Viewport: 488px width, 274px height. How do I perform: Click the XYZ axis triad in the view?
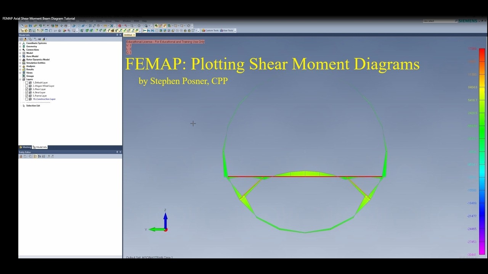click(x=157, y=221)
